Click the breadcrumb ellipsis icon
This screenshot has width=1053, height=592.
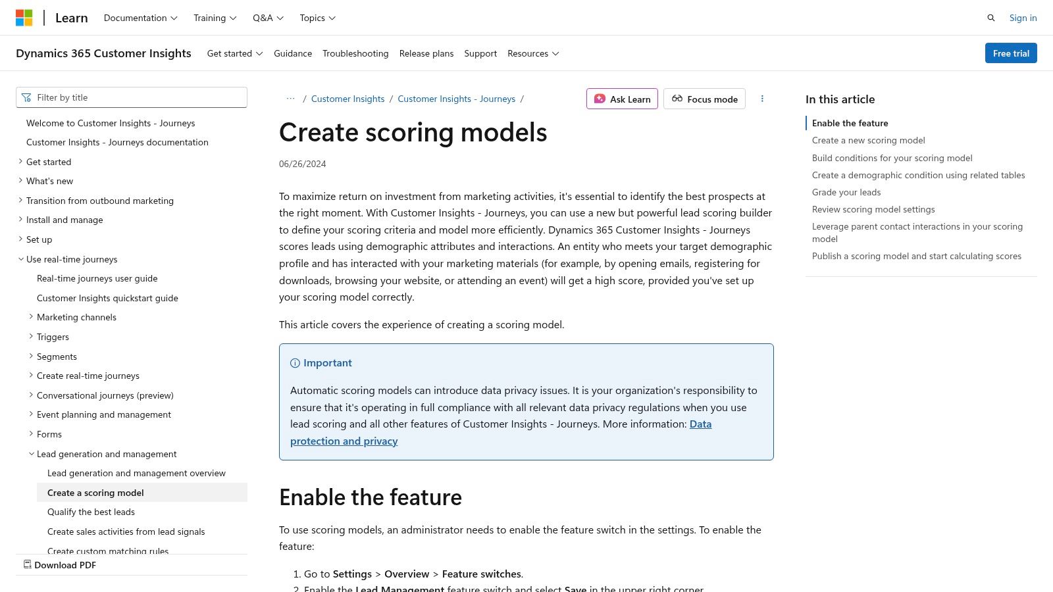pos(290,99)
